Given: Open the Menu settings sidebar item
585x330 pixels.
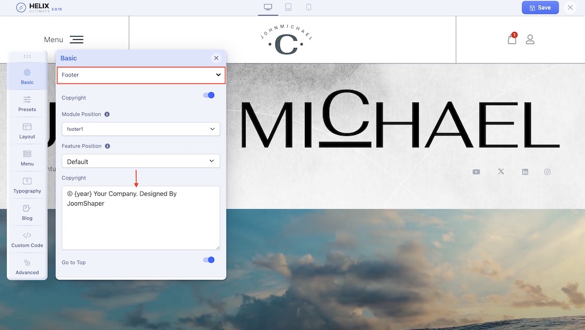Looking at the screenshot, I should (x=27, y=158).
